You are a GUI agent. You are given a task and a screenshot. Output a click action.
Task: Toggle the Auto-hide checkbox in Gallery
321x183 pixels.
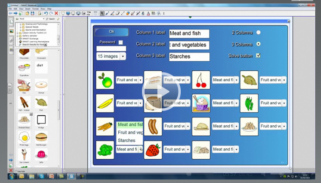[x=16, y=171]
